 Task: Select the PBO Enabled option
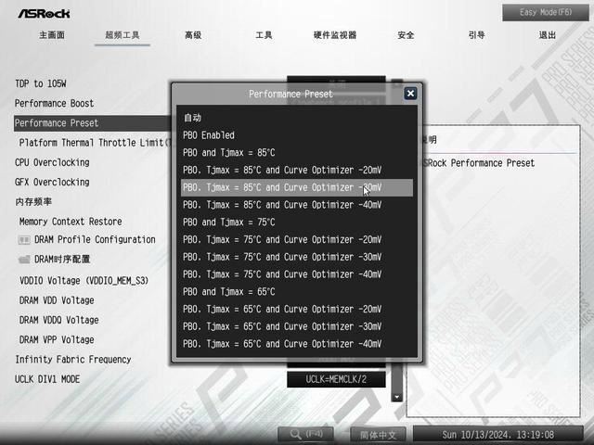(x=297, y=135)
